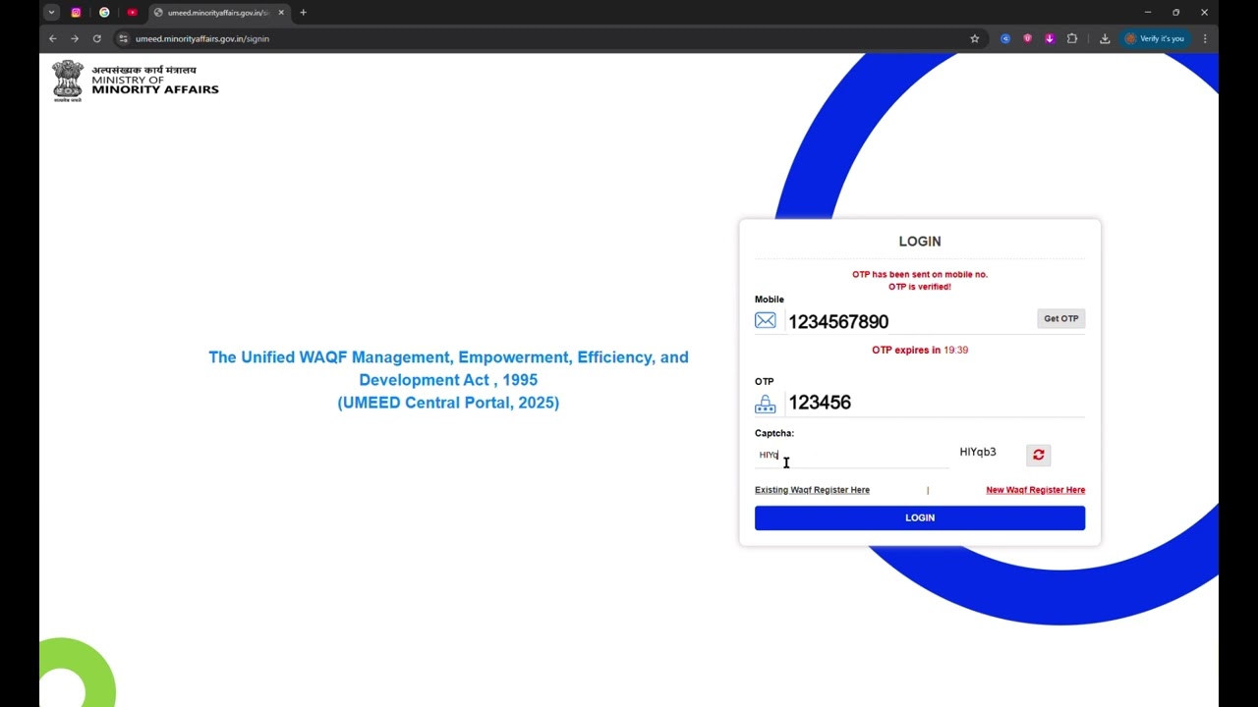
Task: Open the Instagram pinned tab
Action: (x=76, y=13)
